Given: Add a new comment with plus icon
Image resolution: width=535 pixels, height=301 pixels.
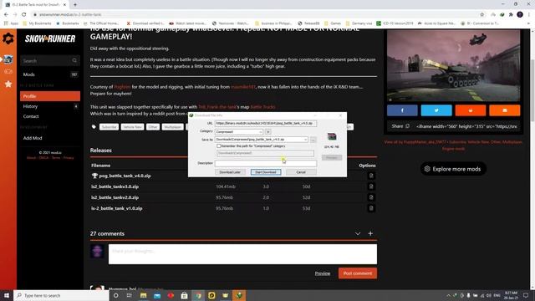Looking at the screenshot, I should [370, 233].
